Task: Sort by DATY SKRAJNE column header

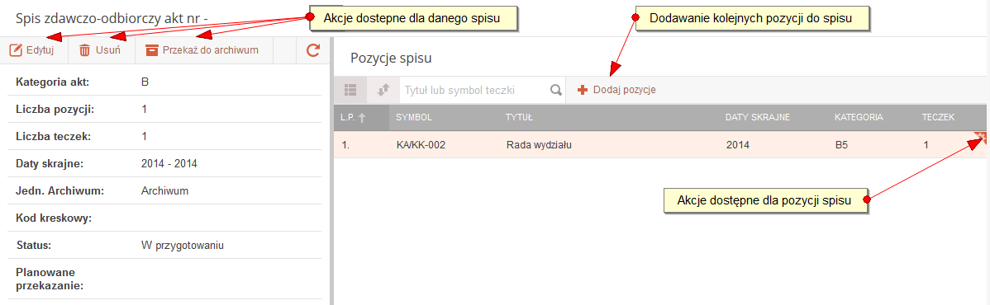Action: pos(758,117)
